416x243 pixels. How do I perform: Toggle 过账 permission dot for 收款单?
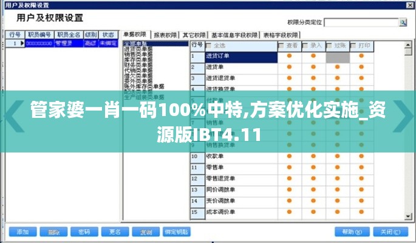(x=337, y=156)
